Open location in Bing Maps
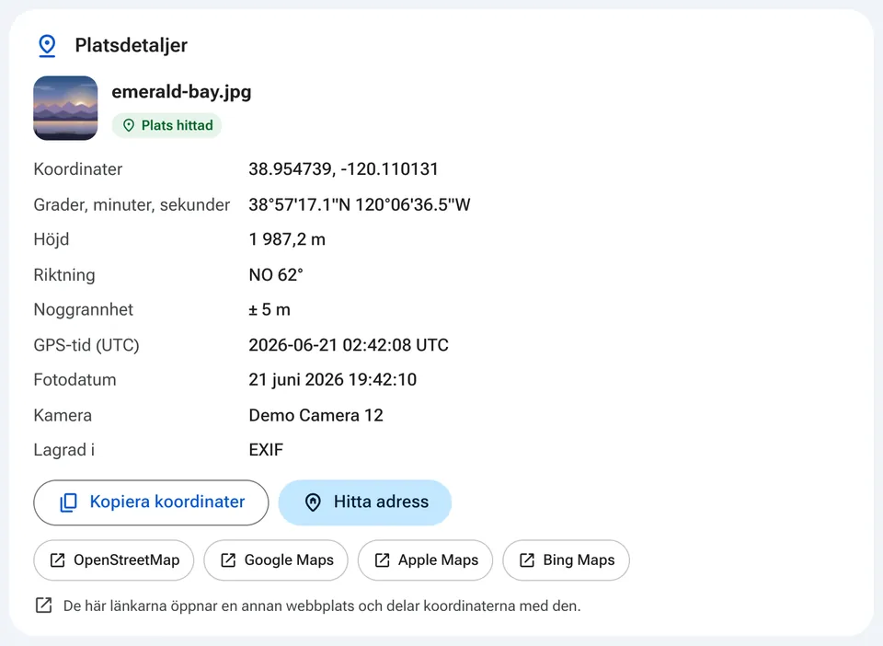 click(566, 559)
